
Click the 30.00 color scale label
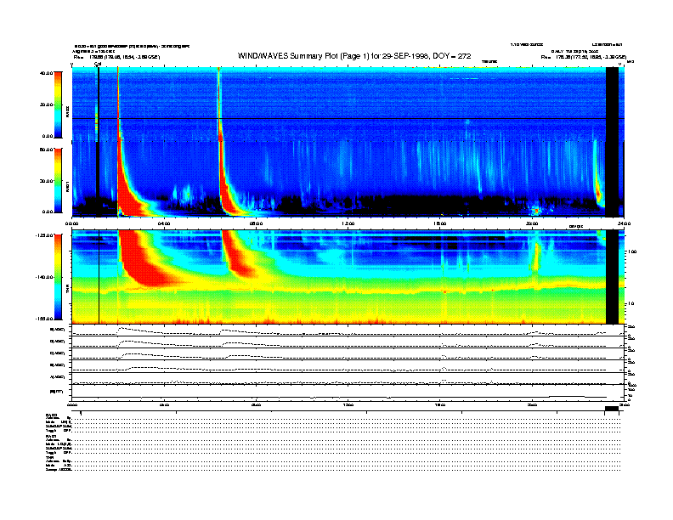click(46, 181)
